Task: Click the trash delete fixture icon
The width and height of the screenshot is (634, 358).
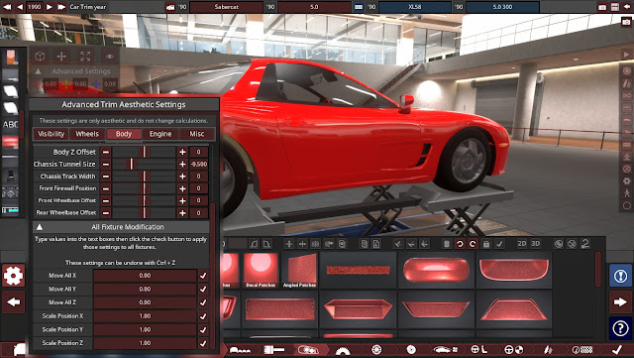Action: (447, 244)
